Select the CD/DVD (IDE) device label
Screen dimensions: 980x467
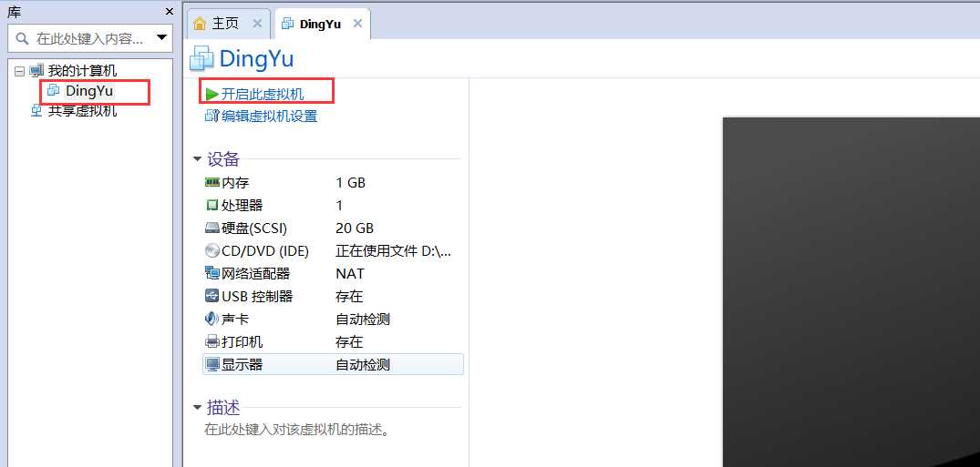pos(265,251)
